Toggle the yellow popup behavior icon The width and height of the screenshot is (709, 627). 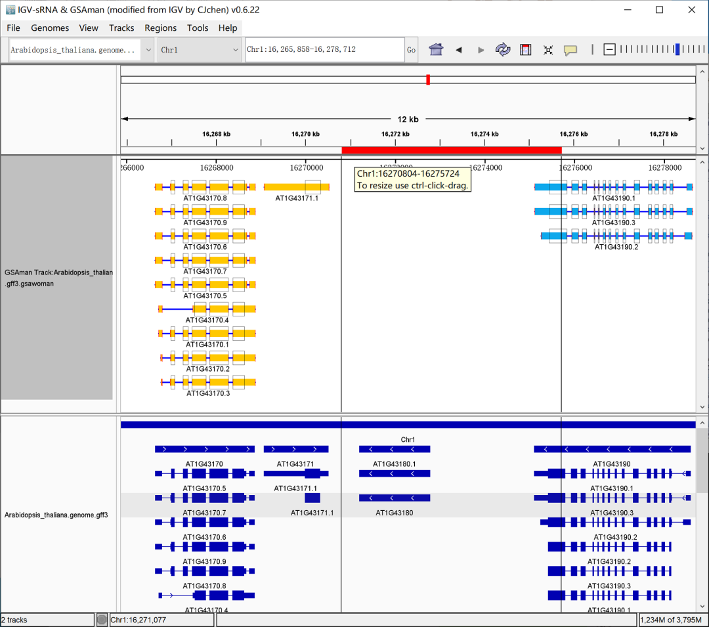570,50
